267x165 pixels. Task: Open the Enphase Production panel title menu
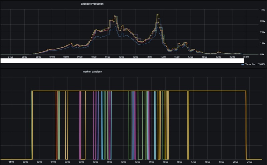point(92,4)
